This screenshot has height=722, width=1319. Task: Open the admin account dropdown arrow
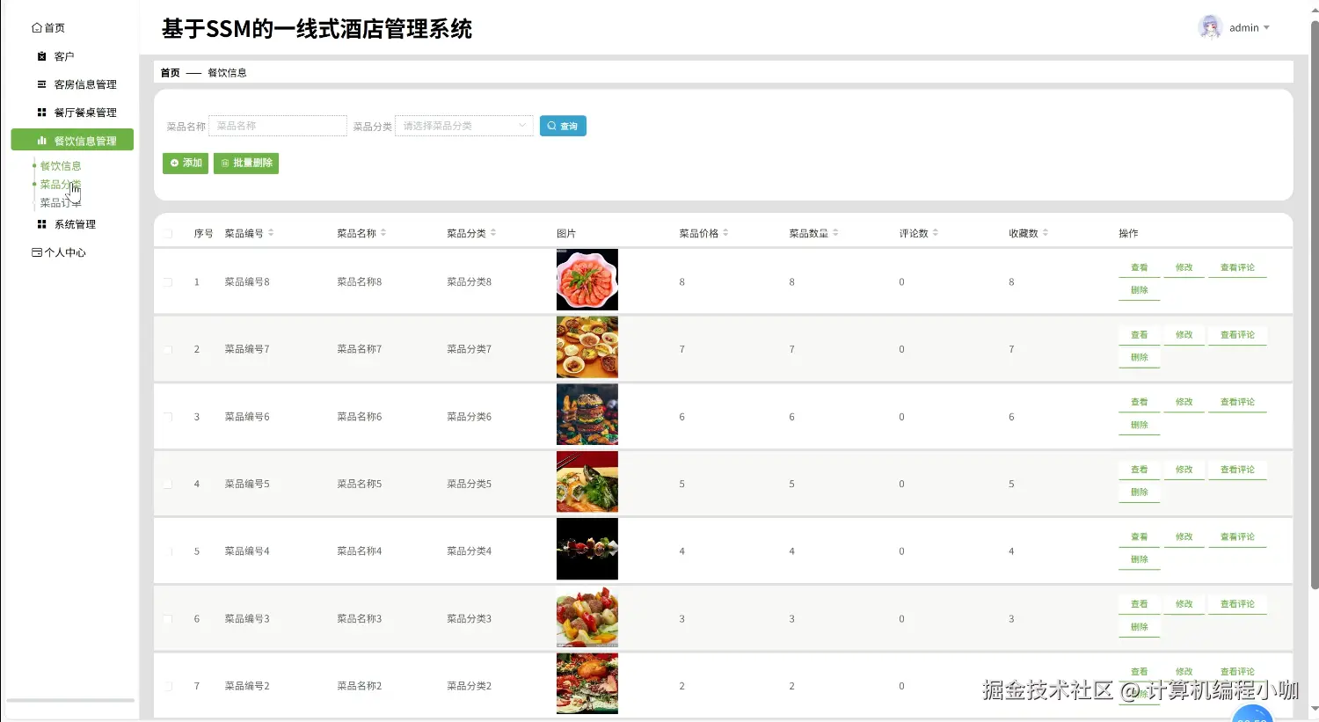[x=1265, y=27]
